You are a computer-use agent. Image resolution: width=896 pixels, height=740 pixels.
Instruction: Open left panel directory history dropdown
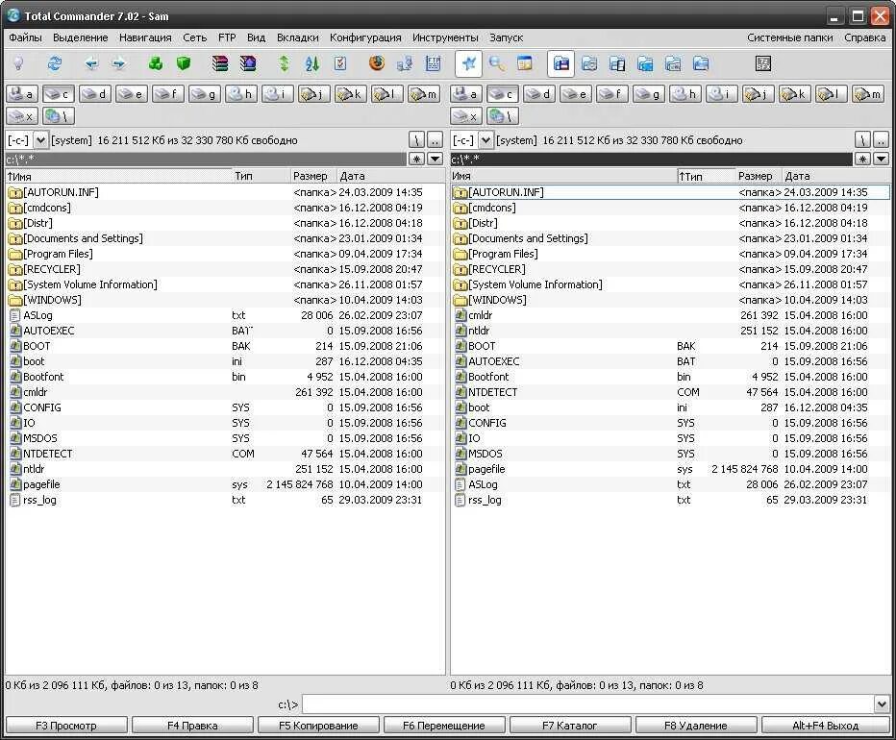(x=436, y=159)
